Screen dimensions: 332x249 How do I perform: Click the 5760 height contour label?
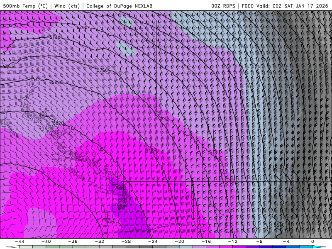[x=102, y=70]
